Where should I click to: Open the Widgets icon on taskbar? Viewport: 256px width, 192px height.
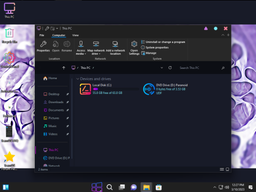pyautogui.click(x=6, y=187)
